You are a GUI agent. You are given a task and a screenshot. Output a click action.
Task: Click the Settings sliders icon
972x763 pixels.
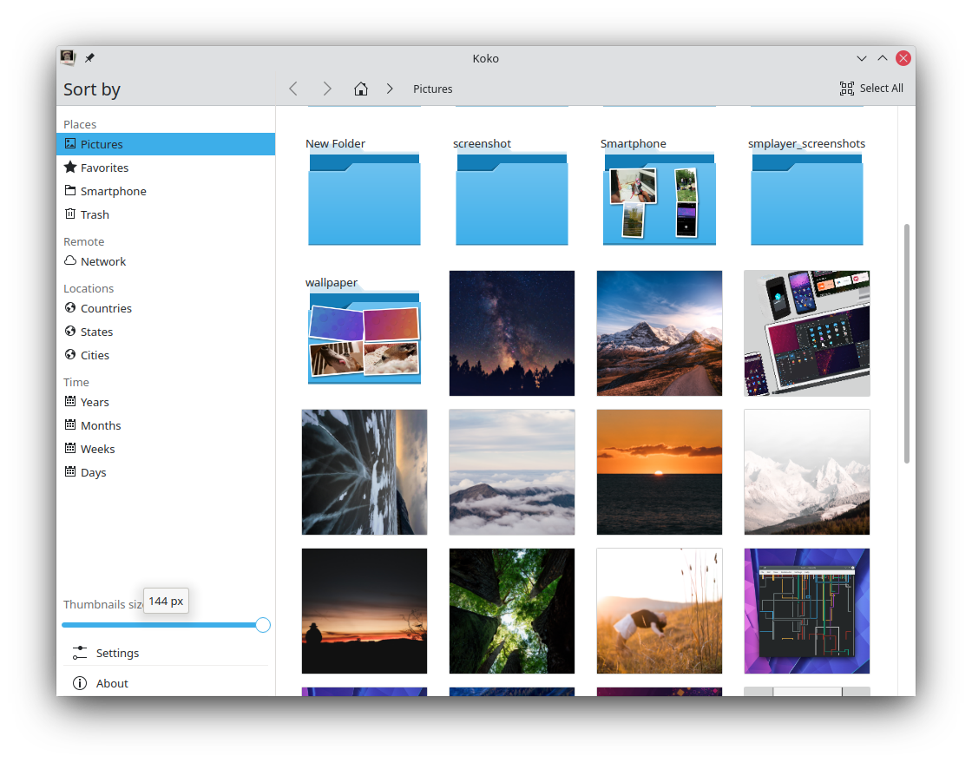pos(80,653)
